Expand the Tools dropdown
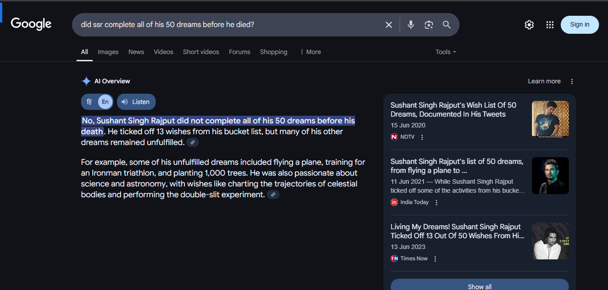 tap(446, 52)
